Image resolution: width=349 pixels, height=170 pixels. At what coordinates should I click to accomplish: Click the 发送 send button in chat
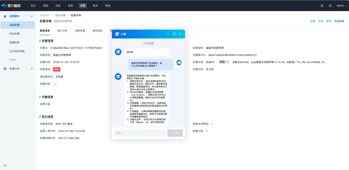pos(175,133)
